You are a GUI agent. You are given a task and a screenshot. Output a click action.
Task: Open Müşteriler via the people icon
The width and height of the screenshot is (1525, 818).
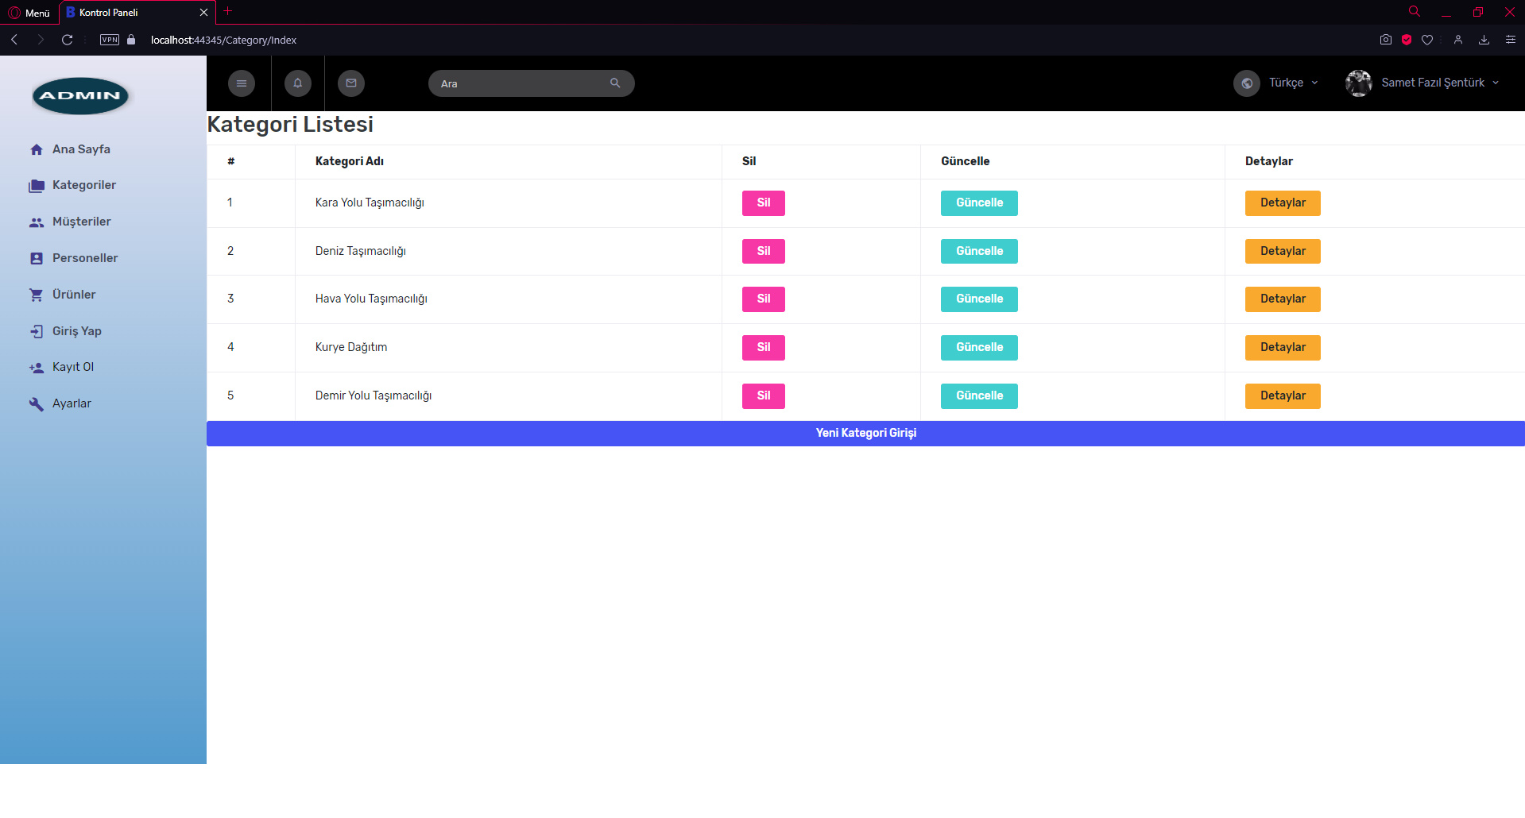[x=37, y=222]
